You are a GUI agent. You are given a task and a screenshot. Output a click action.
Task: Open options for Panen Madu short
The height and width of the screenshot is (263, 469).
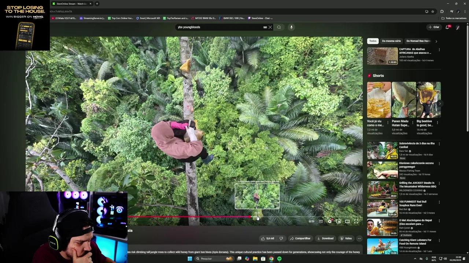pyautogui.click(x=413, y=122)
